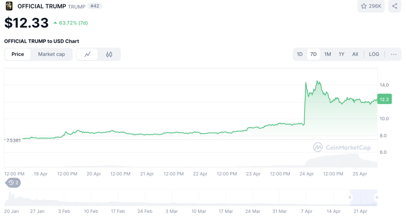Click the green 12.3 current price label
The height and width of the screenshot is (218, 406).
[x=384, y=99]
